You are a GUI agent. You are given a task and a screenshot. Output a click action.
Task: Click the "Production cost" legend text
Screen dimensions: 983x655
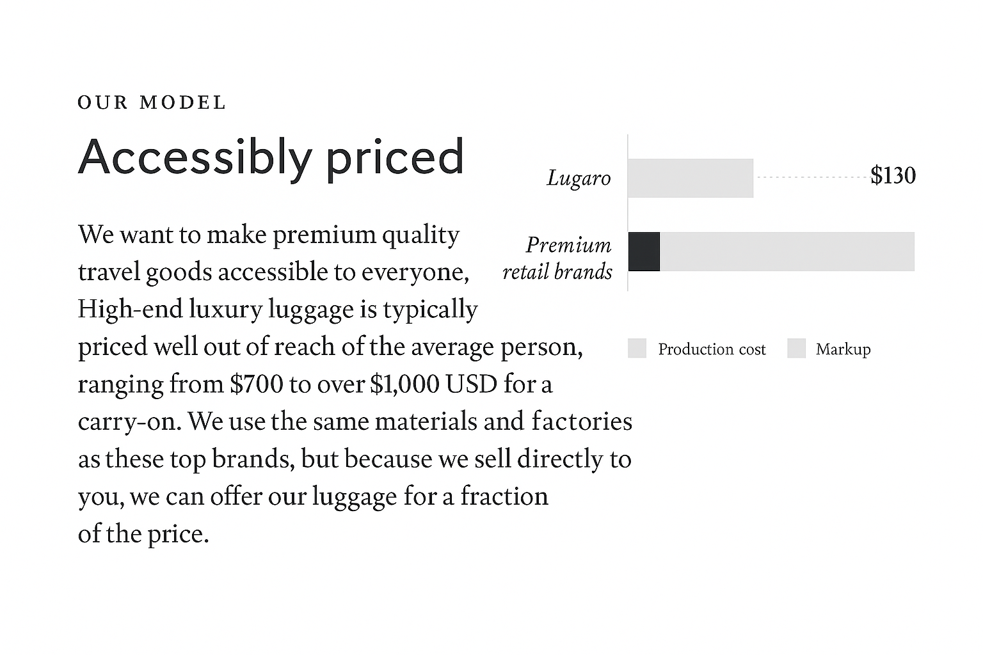(712, 349)
